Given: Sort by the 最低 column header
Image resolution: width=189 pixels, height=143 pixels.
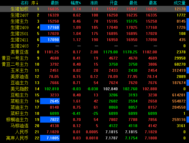Looking at the screenshot, I should [133, 3].
